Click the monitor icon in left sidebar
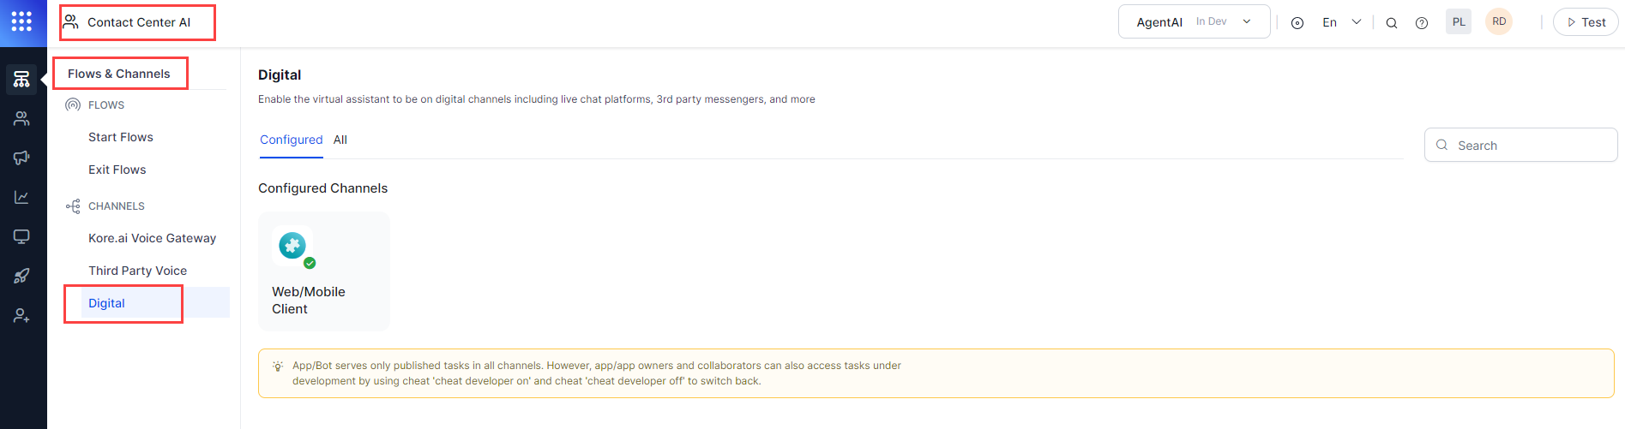Screen dimensions: 1625x429 click(x=21, y=236)
